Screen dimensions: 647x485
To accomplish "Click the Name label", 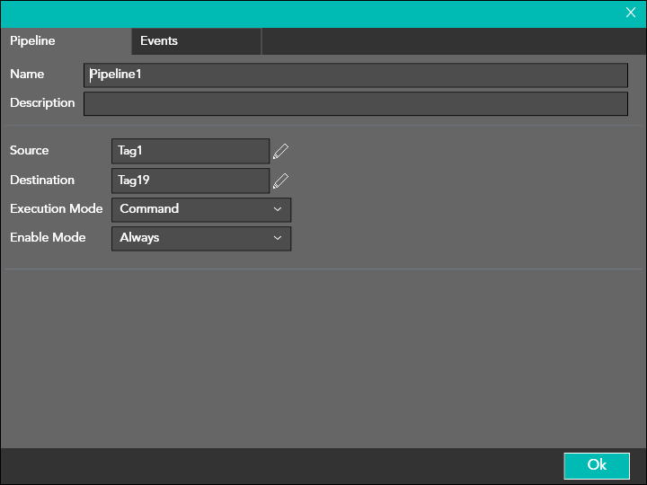I will click(27, 75).
